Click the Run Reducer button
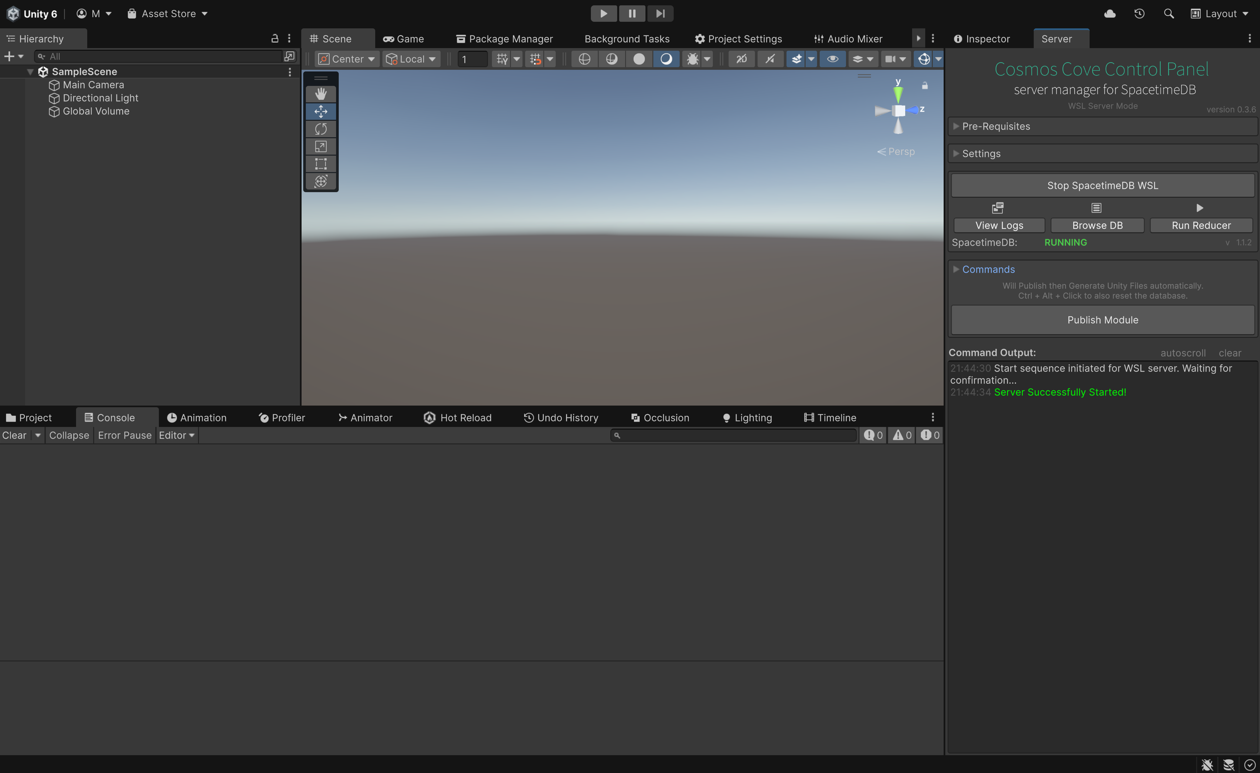1260x773 pixels. [x=1201, y=225]
